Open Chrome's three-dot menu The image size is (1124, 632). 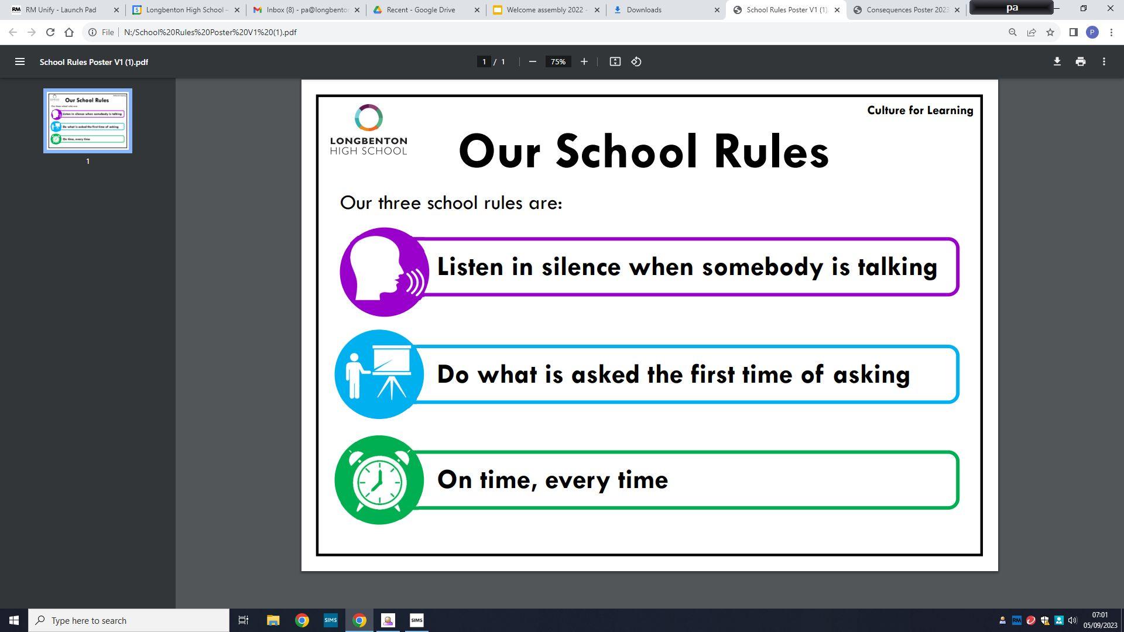click(1111, 32)
